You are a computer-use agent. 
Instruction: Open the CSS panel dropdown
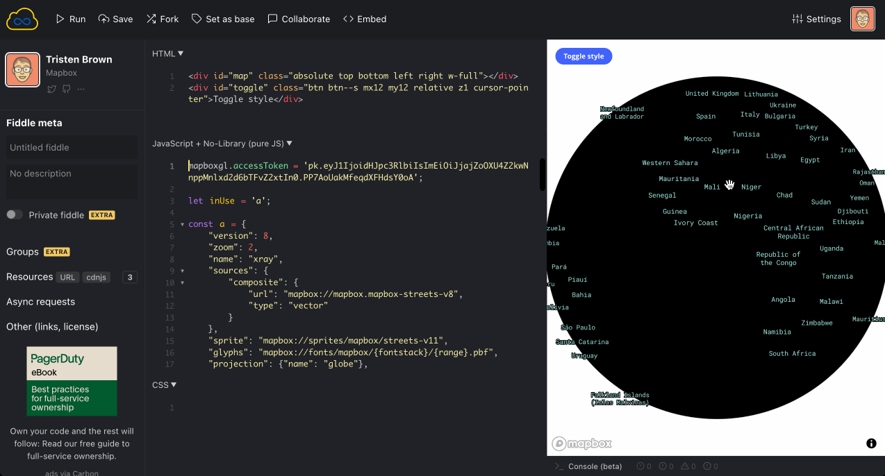pos(165,384)
